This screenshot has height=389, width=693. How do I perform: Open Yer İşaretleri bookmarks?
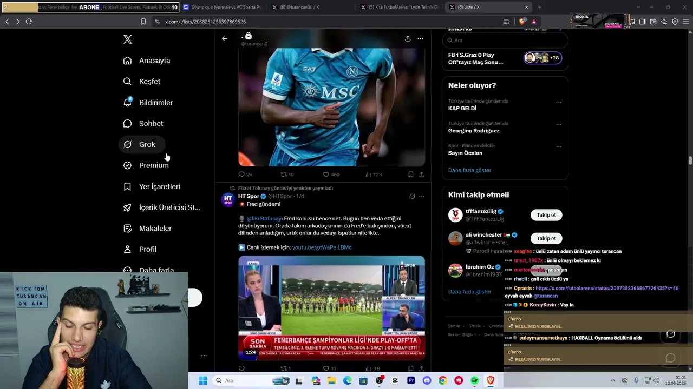point(152,186)
